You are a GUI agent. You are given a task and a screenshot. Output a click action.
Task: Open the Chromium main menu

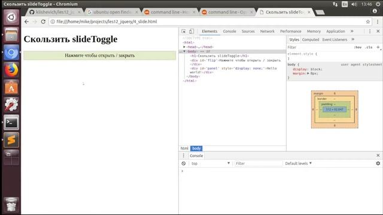click(x=378, y=21)
